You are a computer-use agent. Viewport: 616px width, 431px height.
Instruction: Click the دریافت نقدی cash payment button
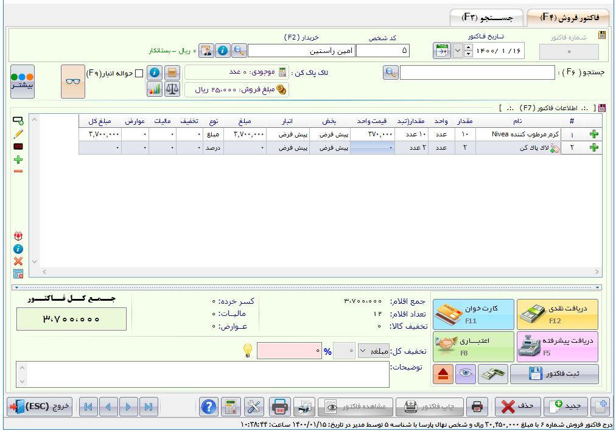[x=558, y=314]
